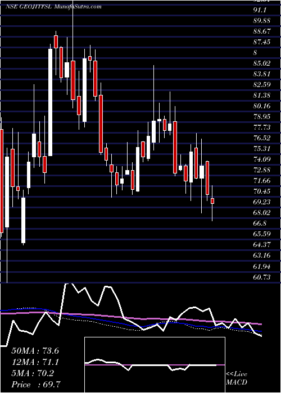Select the 89.88 price axis label
Image resolution: width=281 pixels, height=393 pixels.
(262, 21)
